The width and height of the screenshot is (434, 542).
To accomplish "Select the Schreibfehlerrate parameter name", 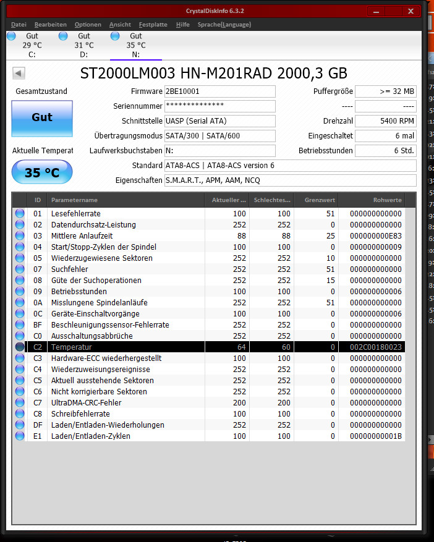I will (x=80, y=413).
